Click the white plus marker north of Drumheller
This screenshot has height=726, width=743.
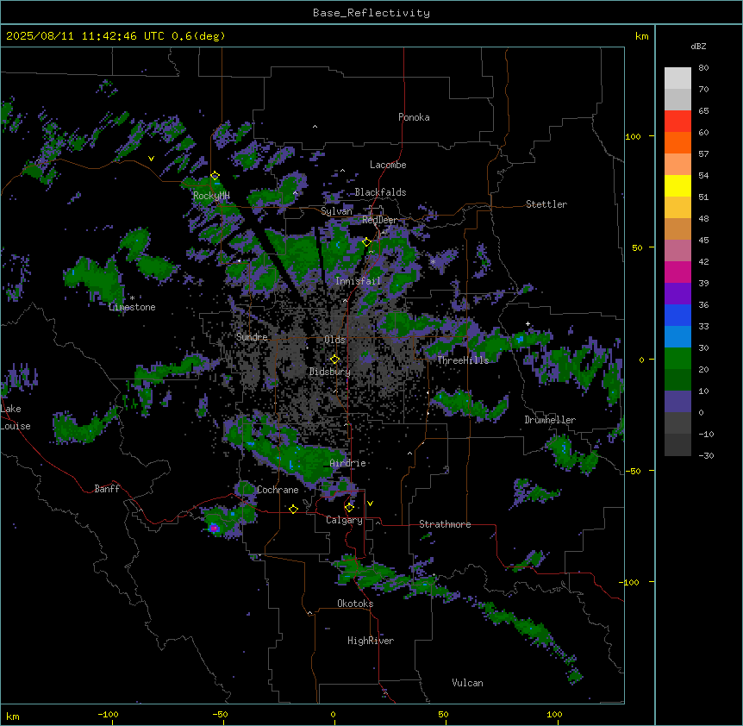pos(528,323)
